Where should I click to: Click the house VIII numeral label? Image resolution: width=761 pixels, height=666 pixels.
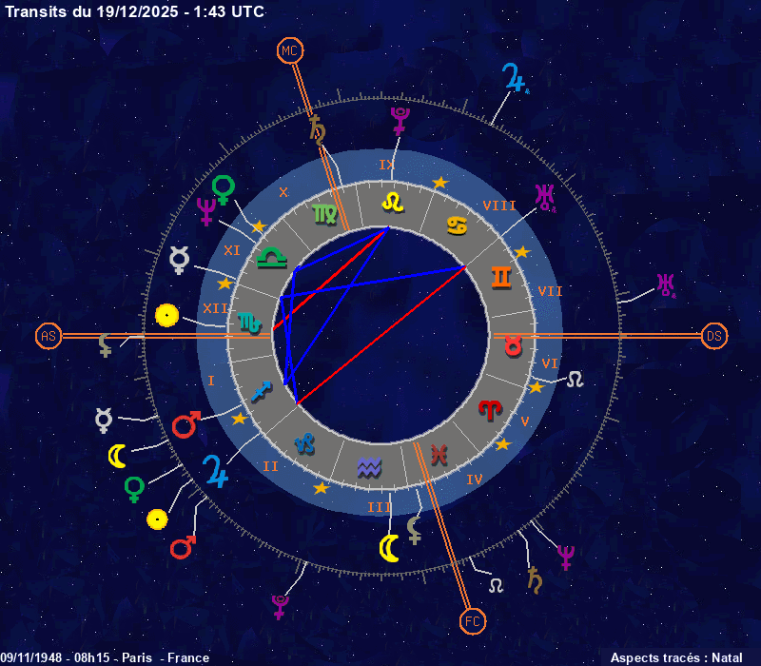(499, 206)
